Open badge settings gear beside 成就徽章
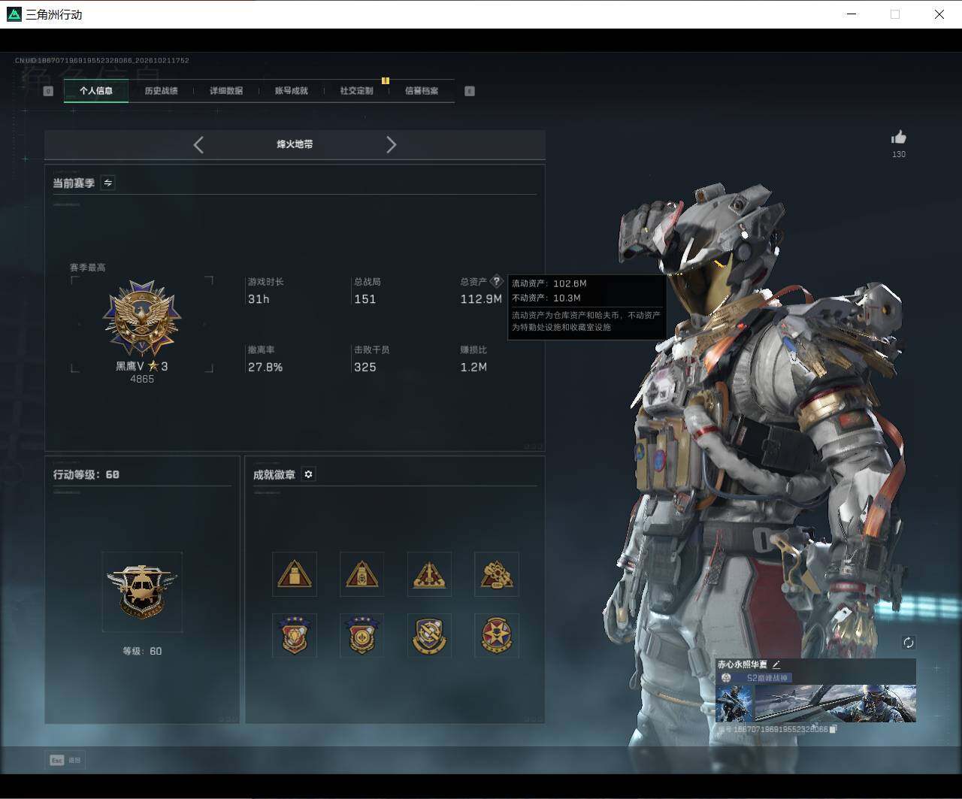Image resolution: width=962 pixels, height=799 pixels. (x=308, y=474)
